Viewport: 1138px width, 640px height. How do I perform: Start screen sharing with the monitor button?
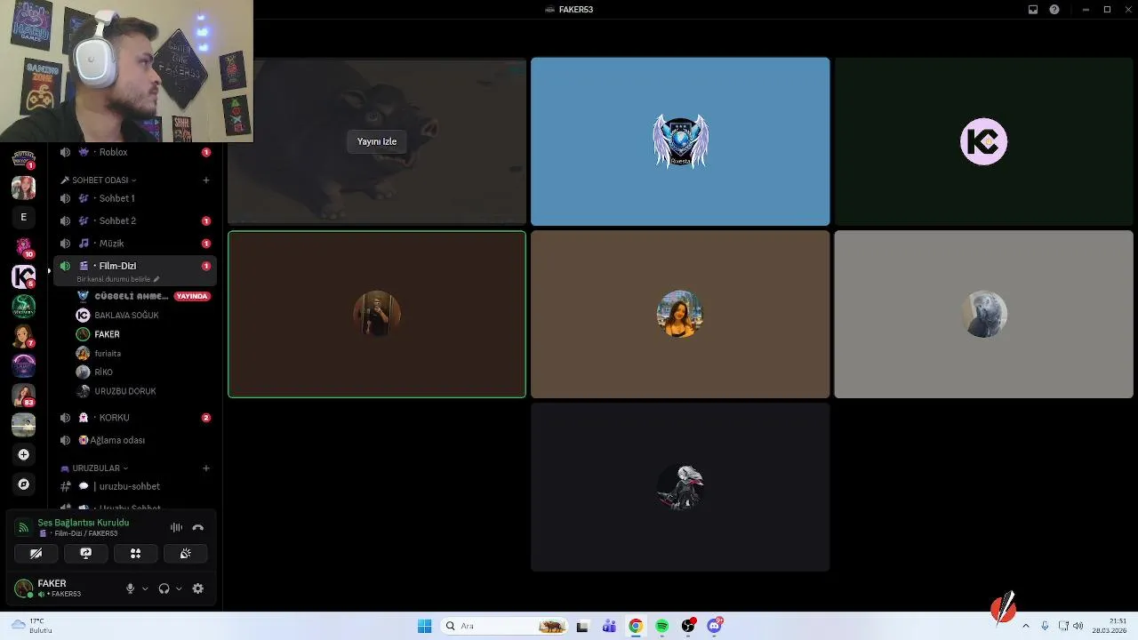coord(85,553)
